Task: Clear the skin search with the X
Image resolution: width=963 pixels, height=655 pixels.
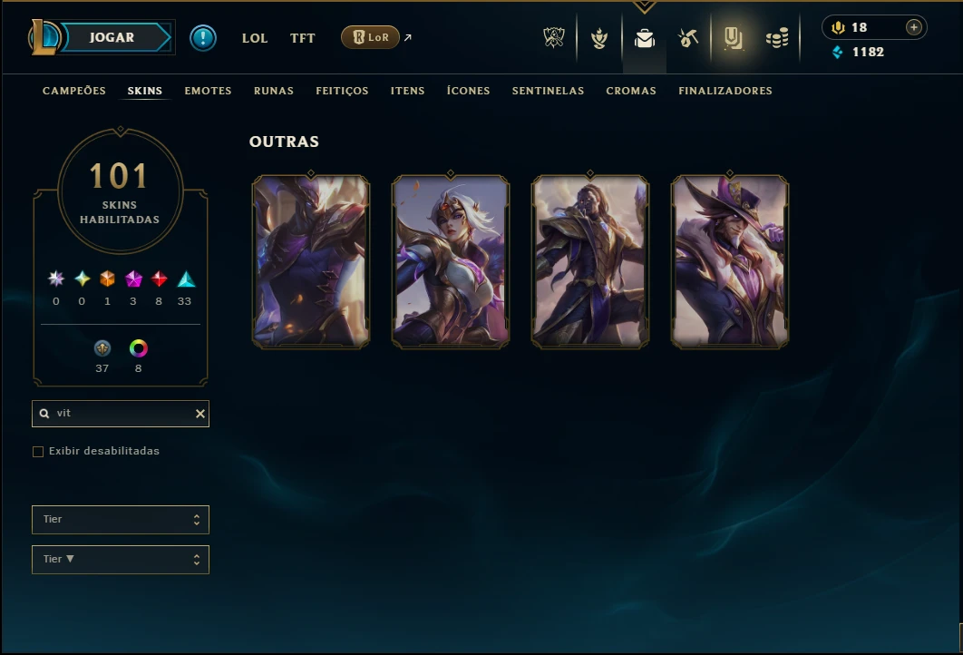Action: point(200,414)
